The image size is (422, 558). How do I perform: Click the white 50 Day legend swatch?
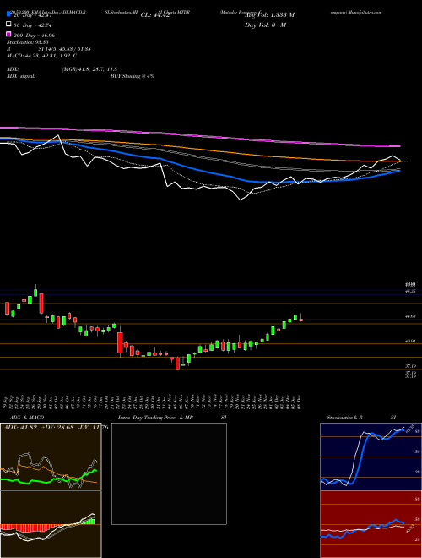click(x=8, y=25)
